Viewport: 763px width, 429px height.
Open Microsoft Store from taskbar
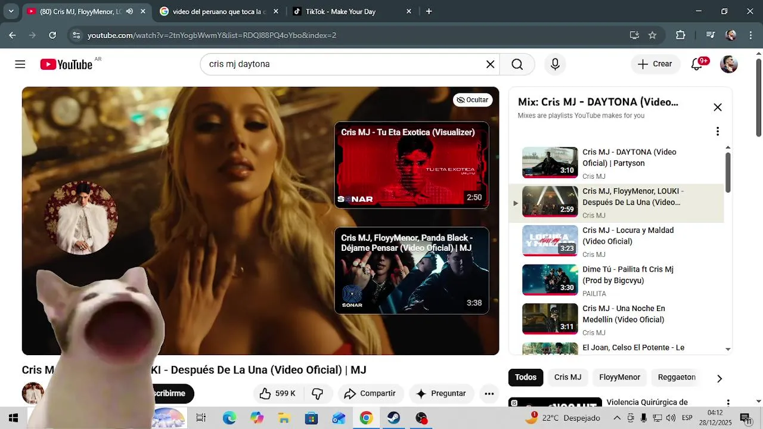tap(311, 418)
